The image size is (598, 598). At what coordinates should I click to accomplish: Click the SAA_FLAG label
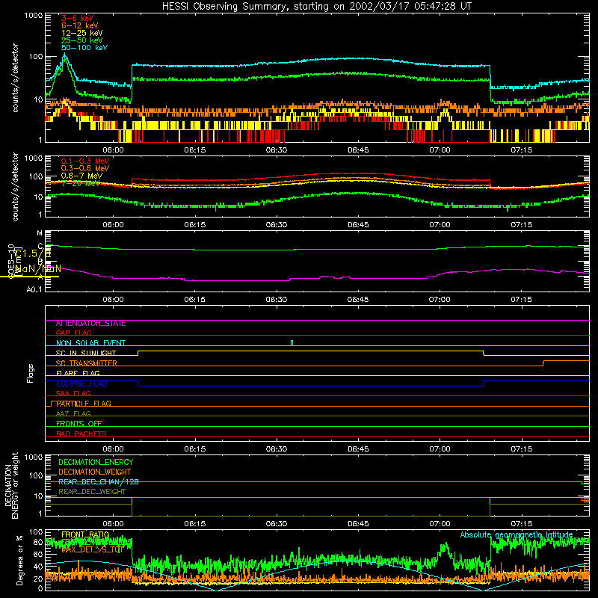tap(73, 393)
